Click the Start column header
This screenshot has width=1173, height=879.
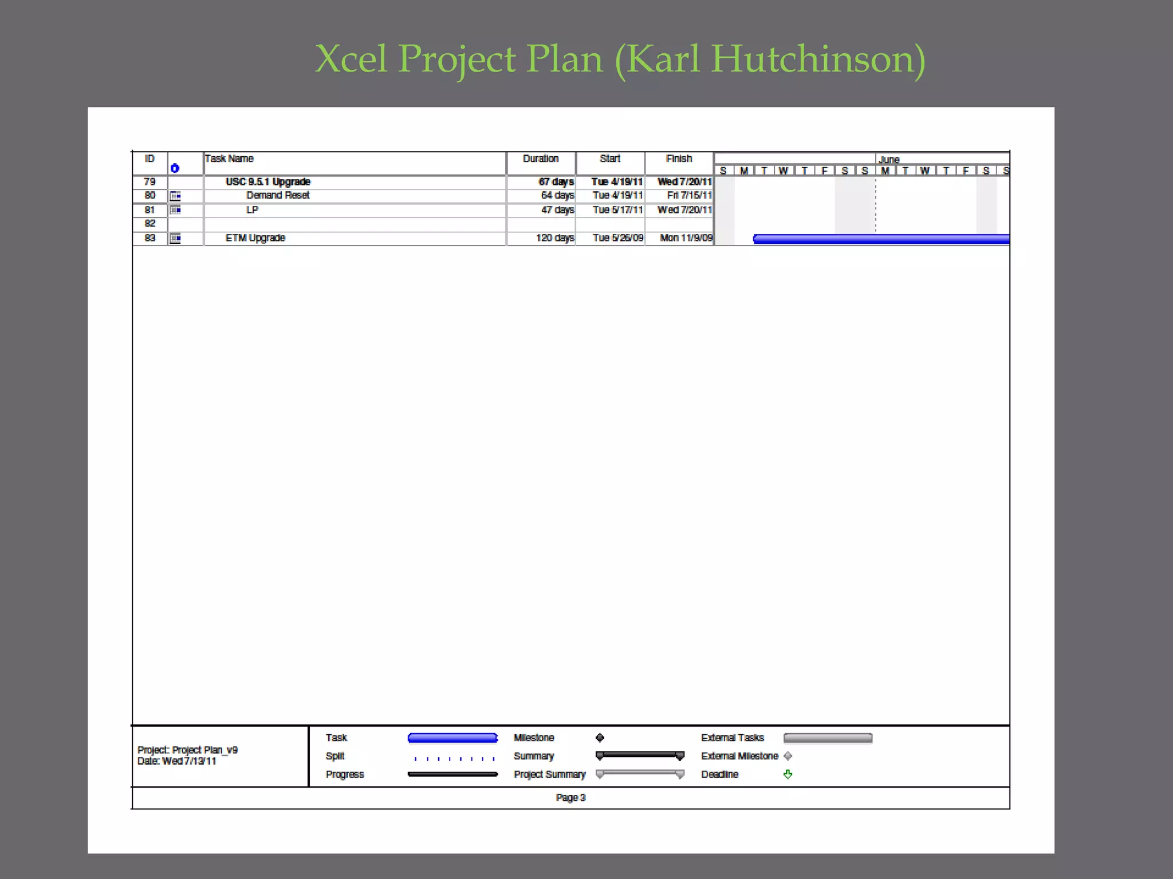click(610, 159)
